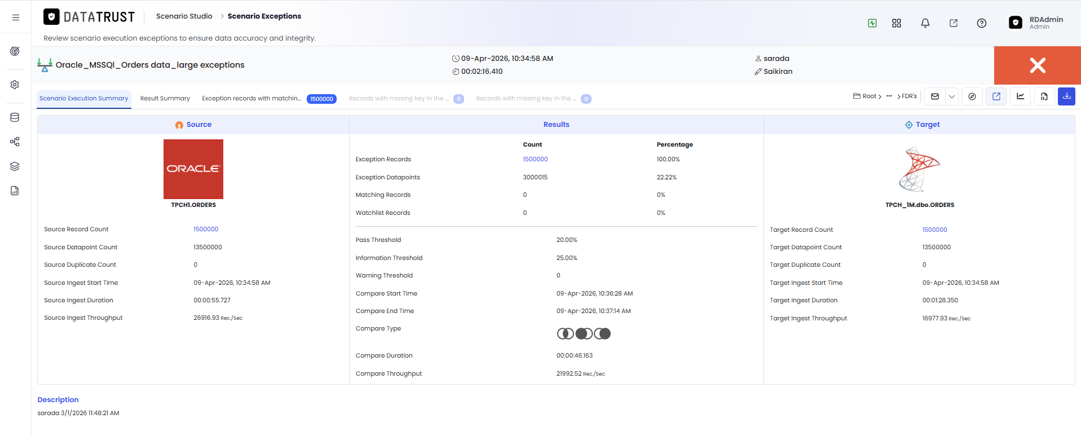
Task: Select the Scenario Execution Summary tab
Action: pos(84,99)
